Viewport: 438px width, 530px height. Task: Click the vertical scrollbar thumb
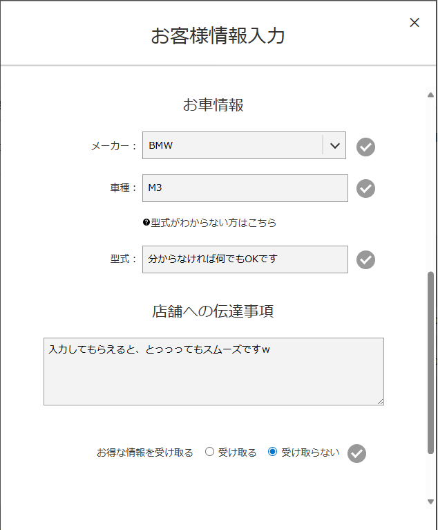[431, 360]
